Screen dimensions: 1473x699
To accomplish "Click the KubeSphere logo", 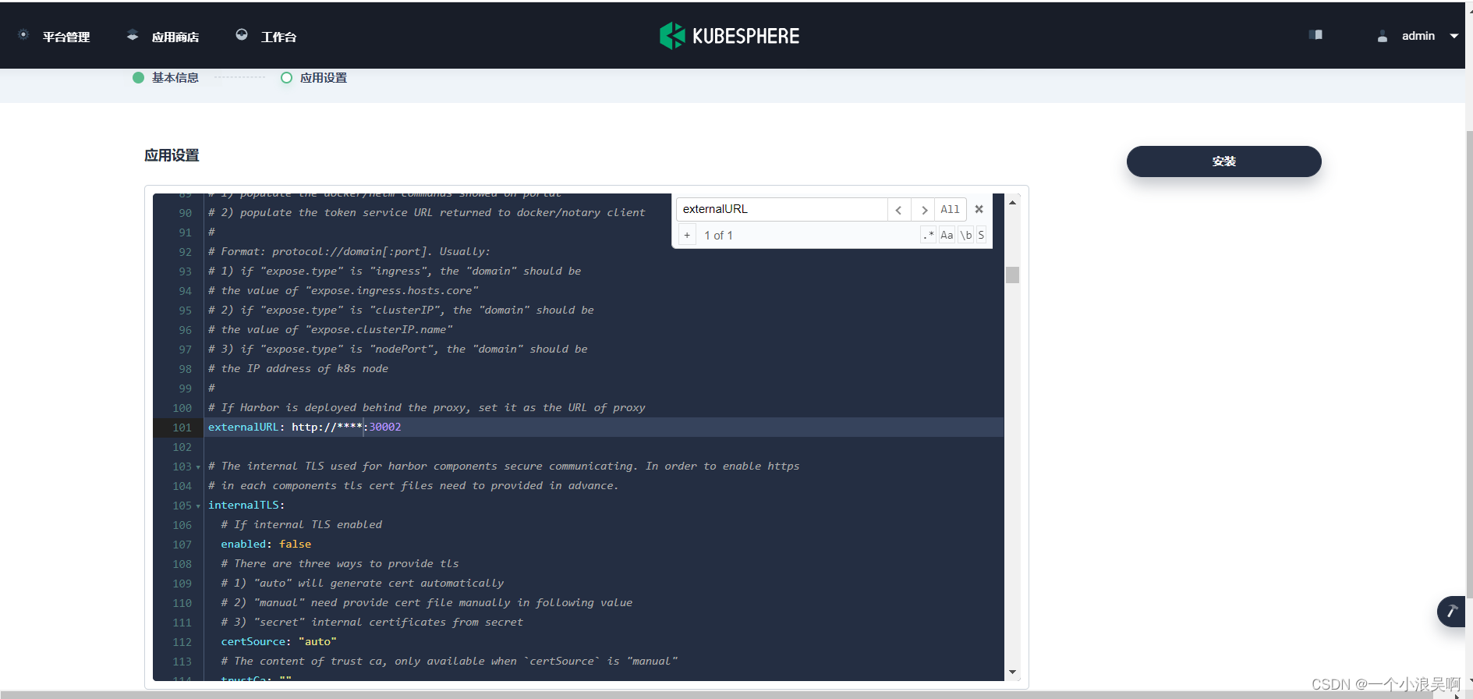I will click(729, 36).
